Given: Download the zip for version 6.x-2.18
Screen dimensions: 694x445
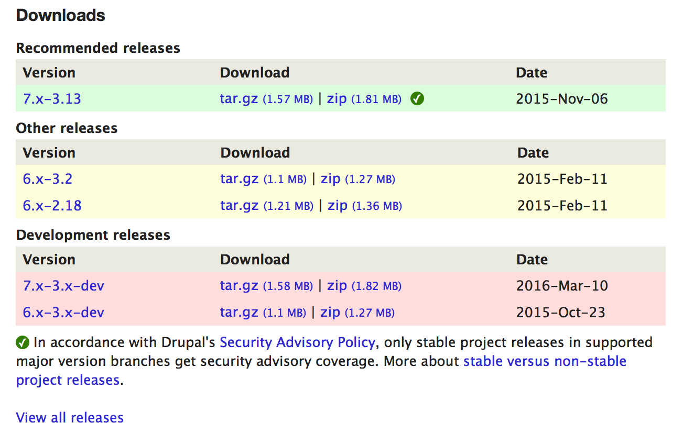Looking at the screenshot, I should pyautogui.click(x=337, y=205).
